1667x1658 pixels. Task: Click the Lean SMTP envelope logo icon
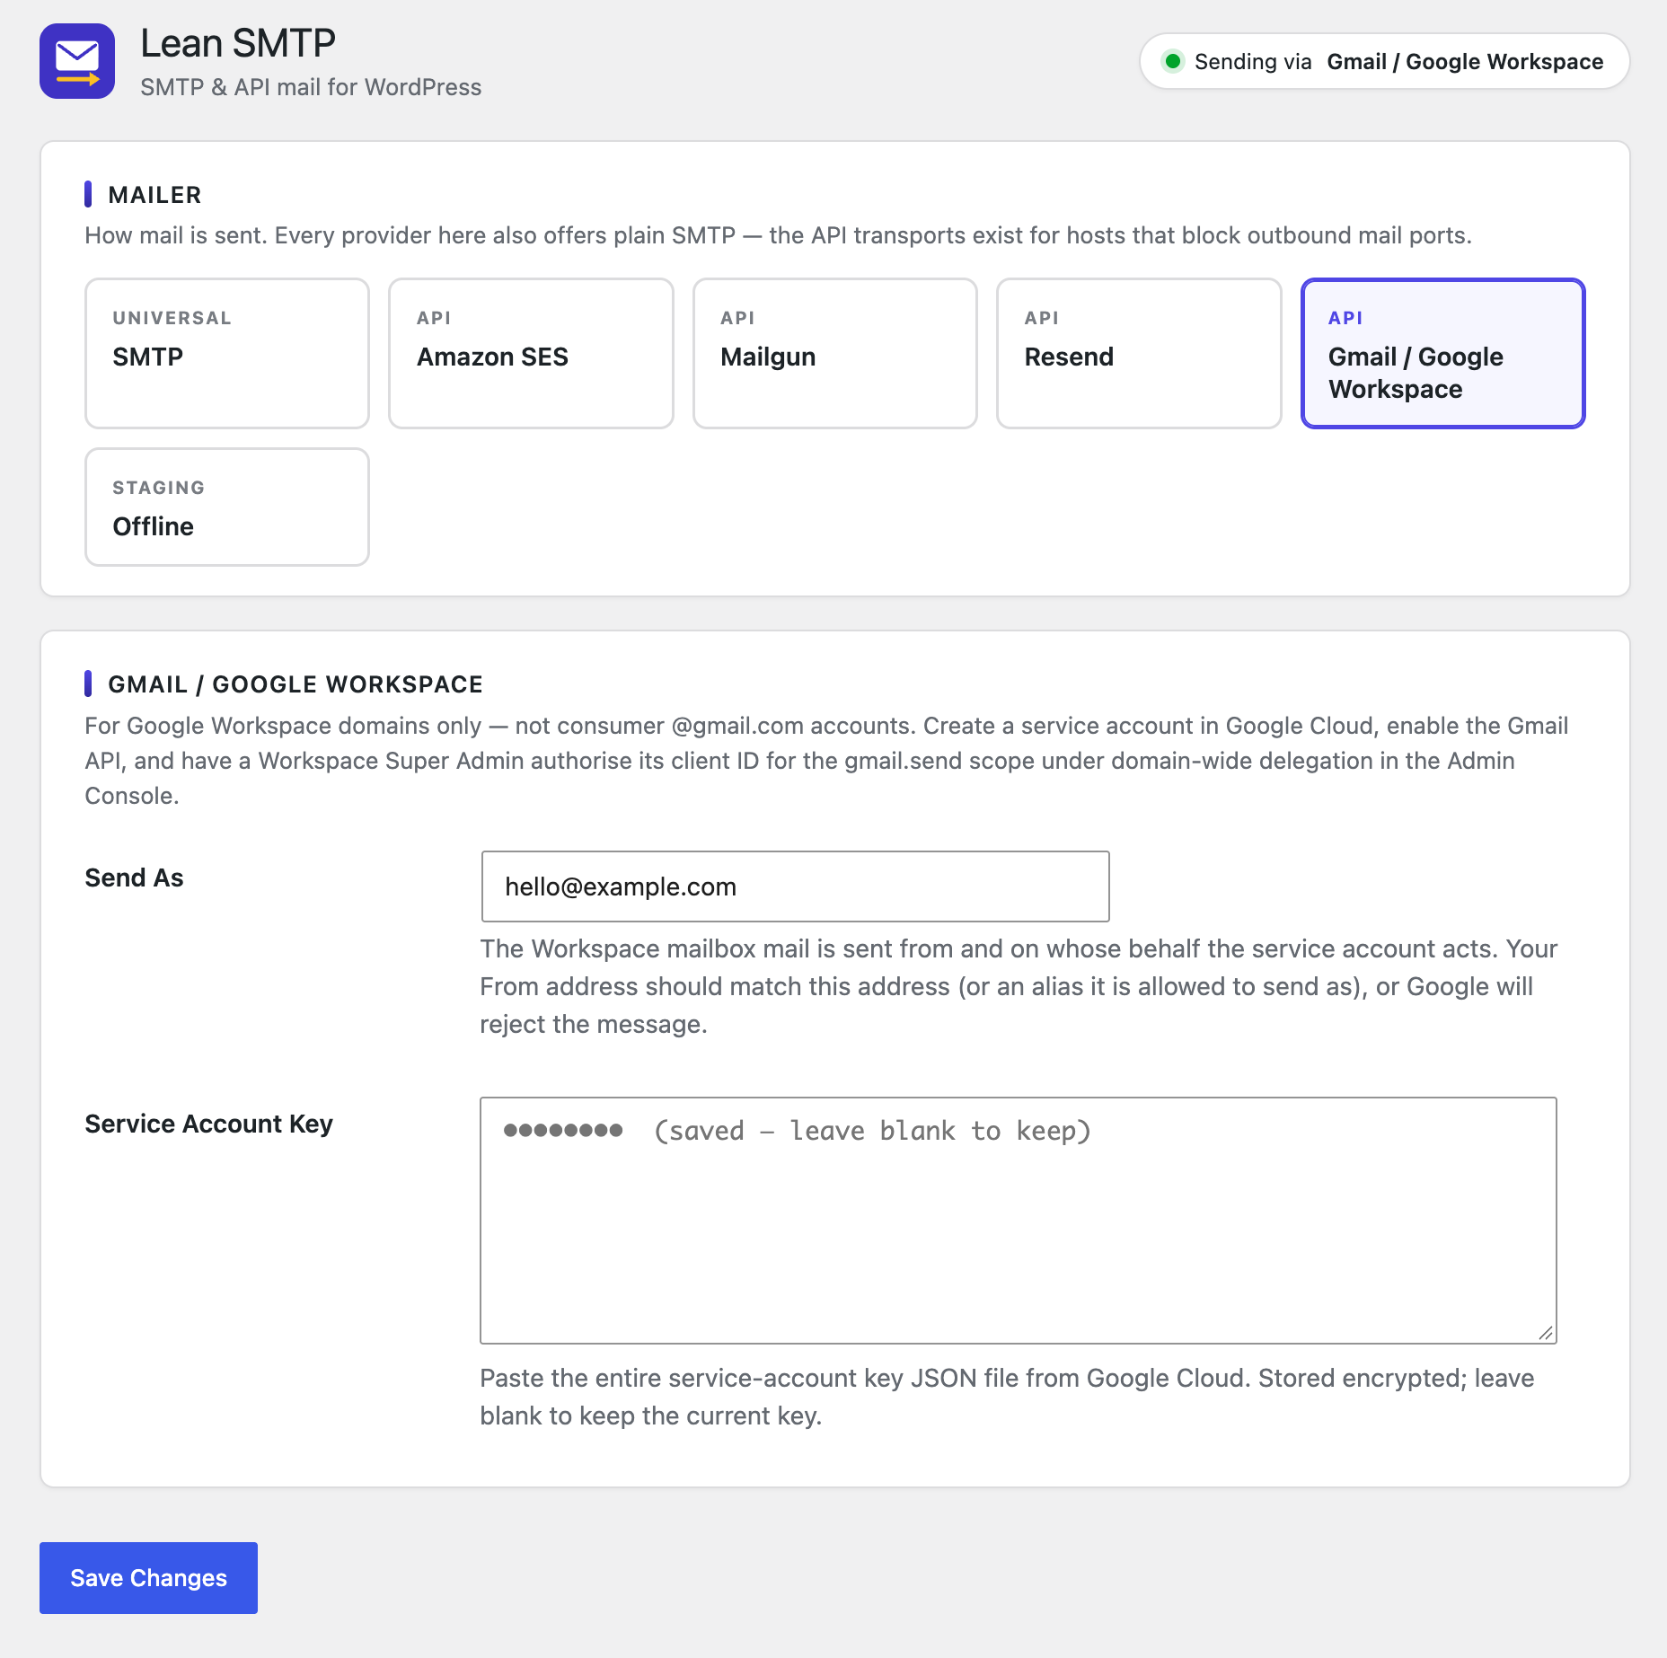(77, 61)
